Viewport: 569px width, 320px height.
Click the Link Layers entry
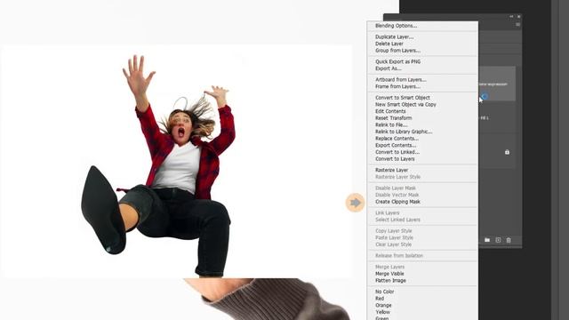pyautogui.click(x=388, y=213)
